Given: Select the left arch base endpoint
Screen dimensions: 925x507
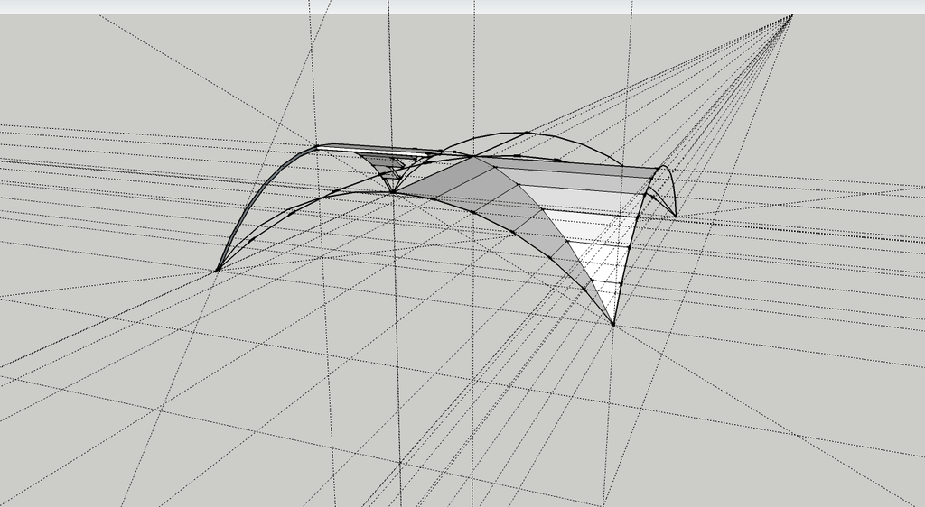Looking at the screenshot, I should point(218,270).
